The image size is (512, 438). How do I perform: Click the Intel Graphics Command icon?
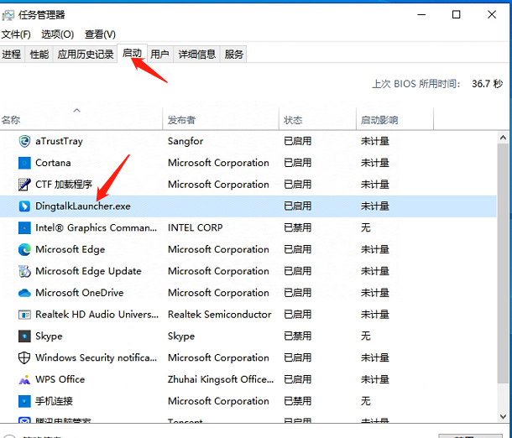(x=24, y=228)
